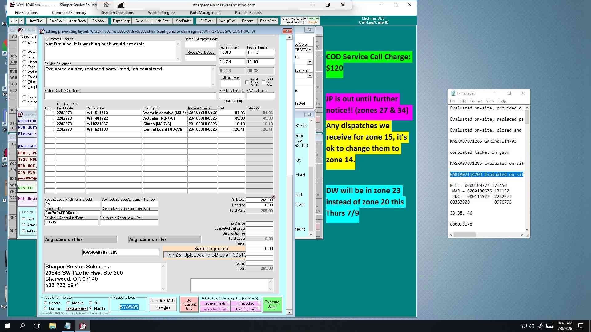Open Windows Start menu
Screen dimensions: 591x332
[7, 326]
